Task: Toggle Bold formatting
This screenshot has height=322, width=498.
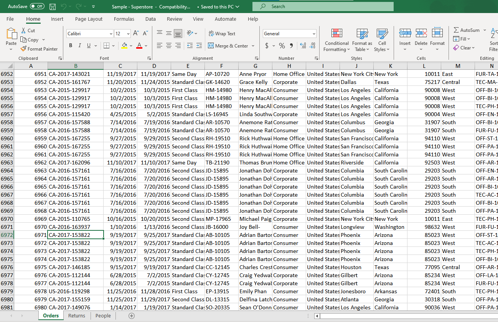Action: coord(71,46)
